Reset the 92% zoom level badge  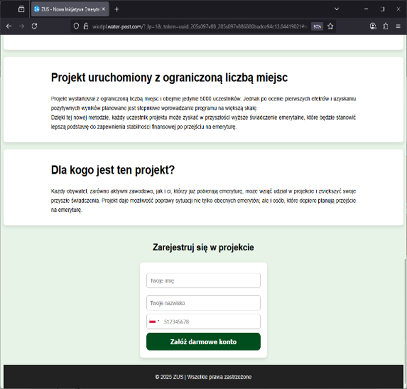tap(317, 26)
